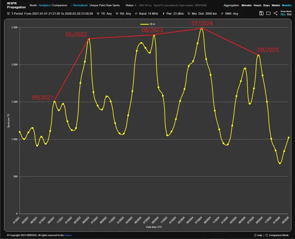Set aggregation to Days
Screen dimensions: 295x239
tap(266, 5)
